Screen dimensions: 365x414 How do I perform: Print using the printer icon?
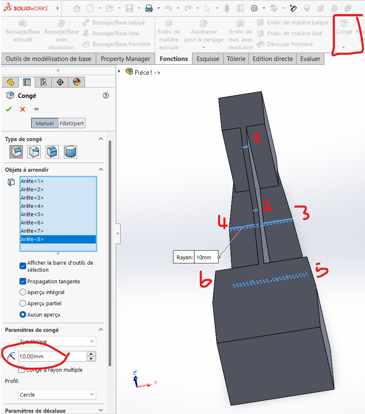coord(149,8)
